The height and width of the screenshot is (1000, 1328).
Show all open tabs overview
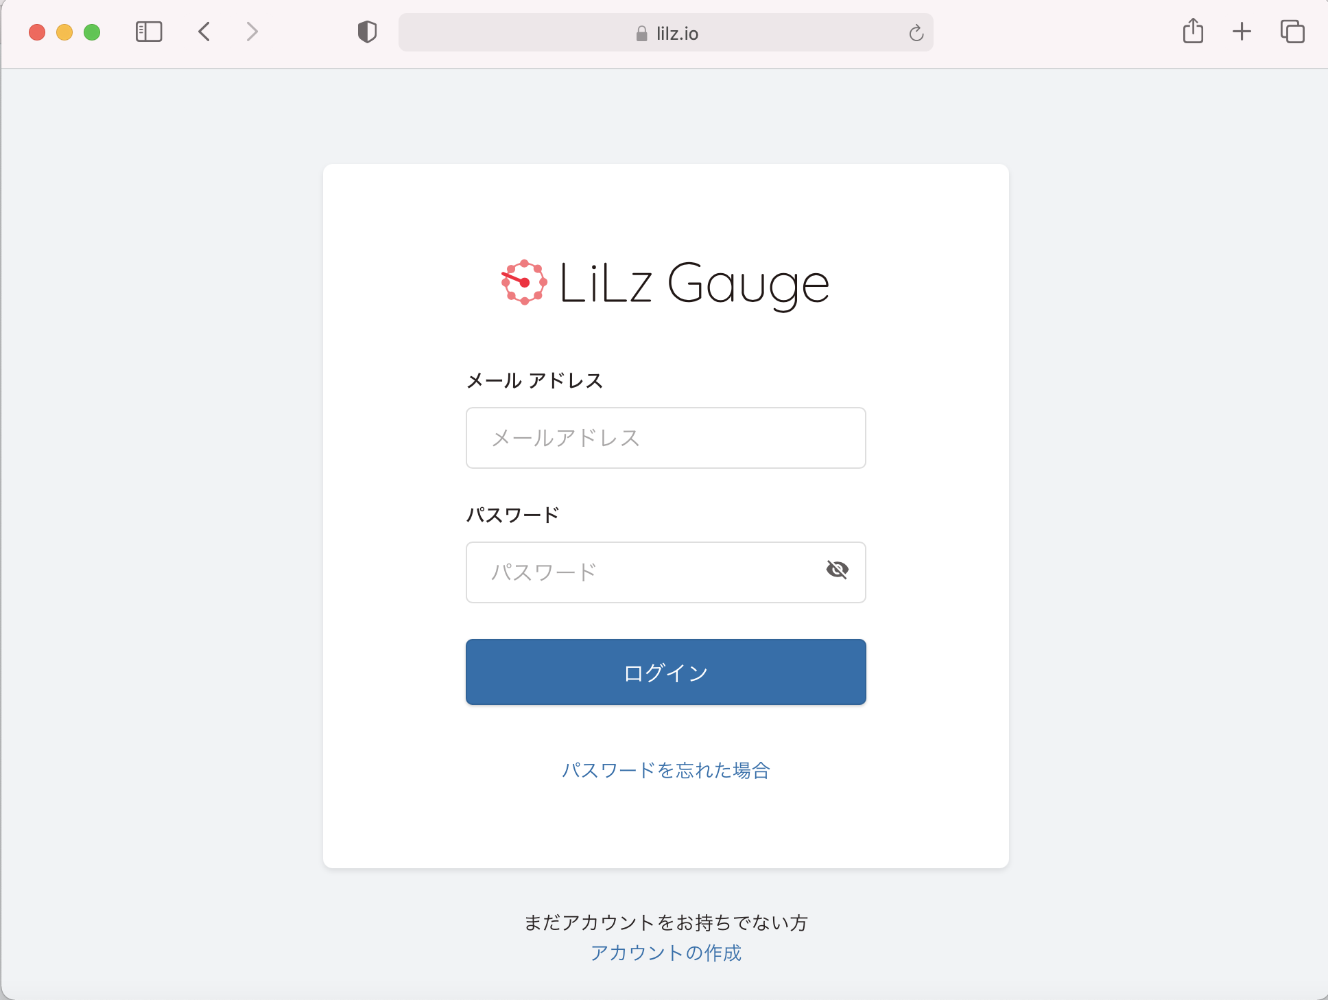point(1292,32)
